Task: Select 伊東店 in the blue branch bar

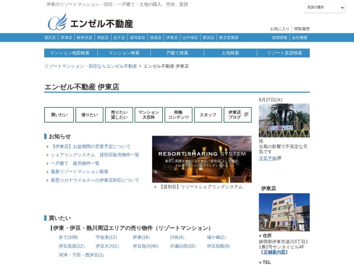Action: [x=172, y=38]
